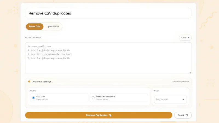
Task: Click the Clear button
Action: 185,38
